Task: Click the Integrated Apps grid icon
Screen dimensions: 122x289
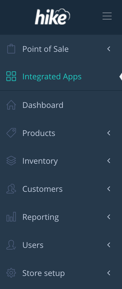Action: (11, 76)
